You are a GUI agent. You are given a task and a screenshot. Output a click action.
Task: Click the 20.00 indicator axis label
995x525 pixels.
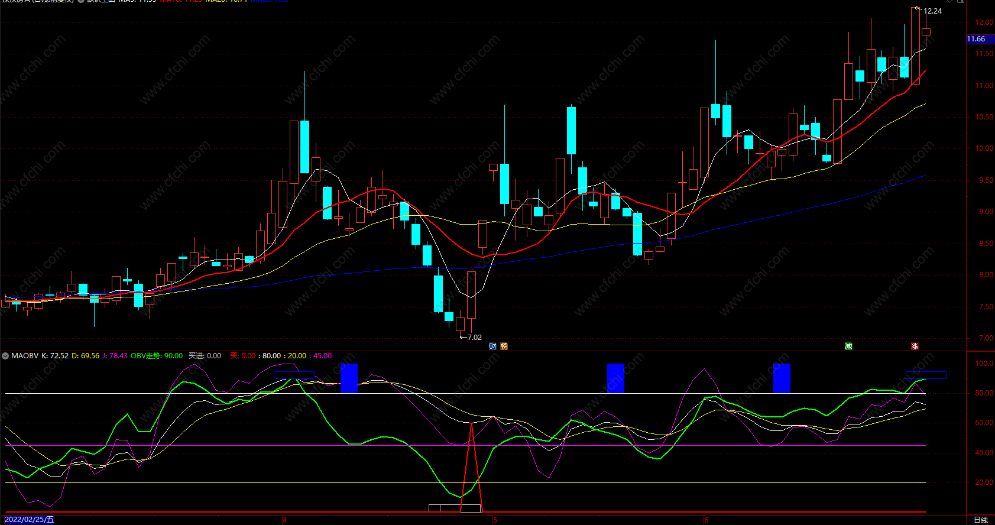point(984,482)
